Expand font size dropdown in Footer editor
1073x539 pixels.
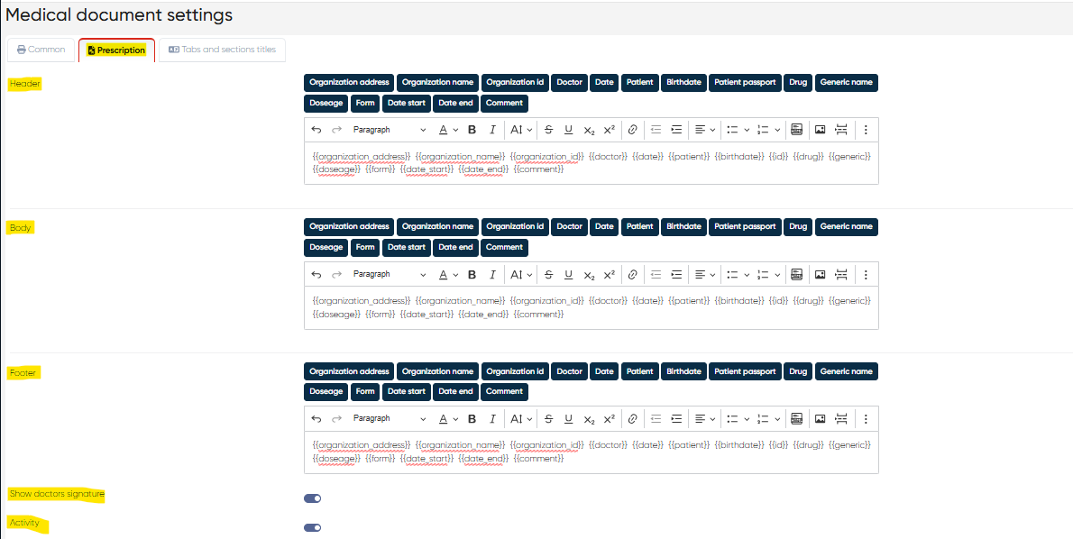click(521, 418)
